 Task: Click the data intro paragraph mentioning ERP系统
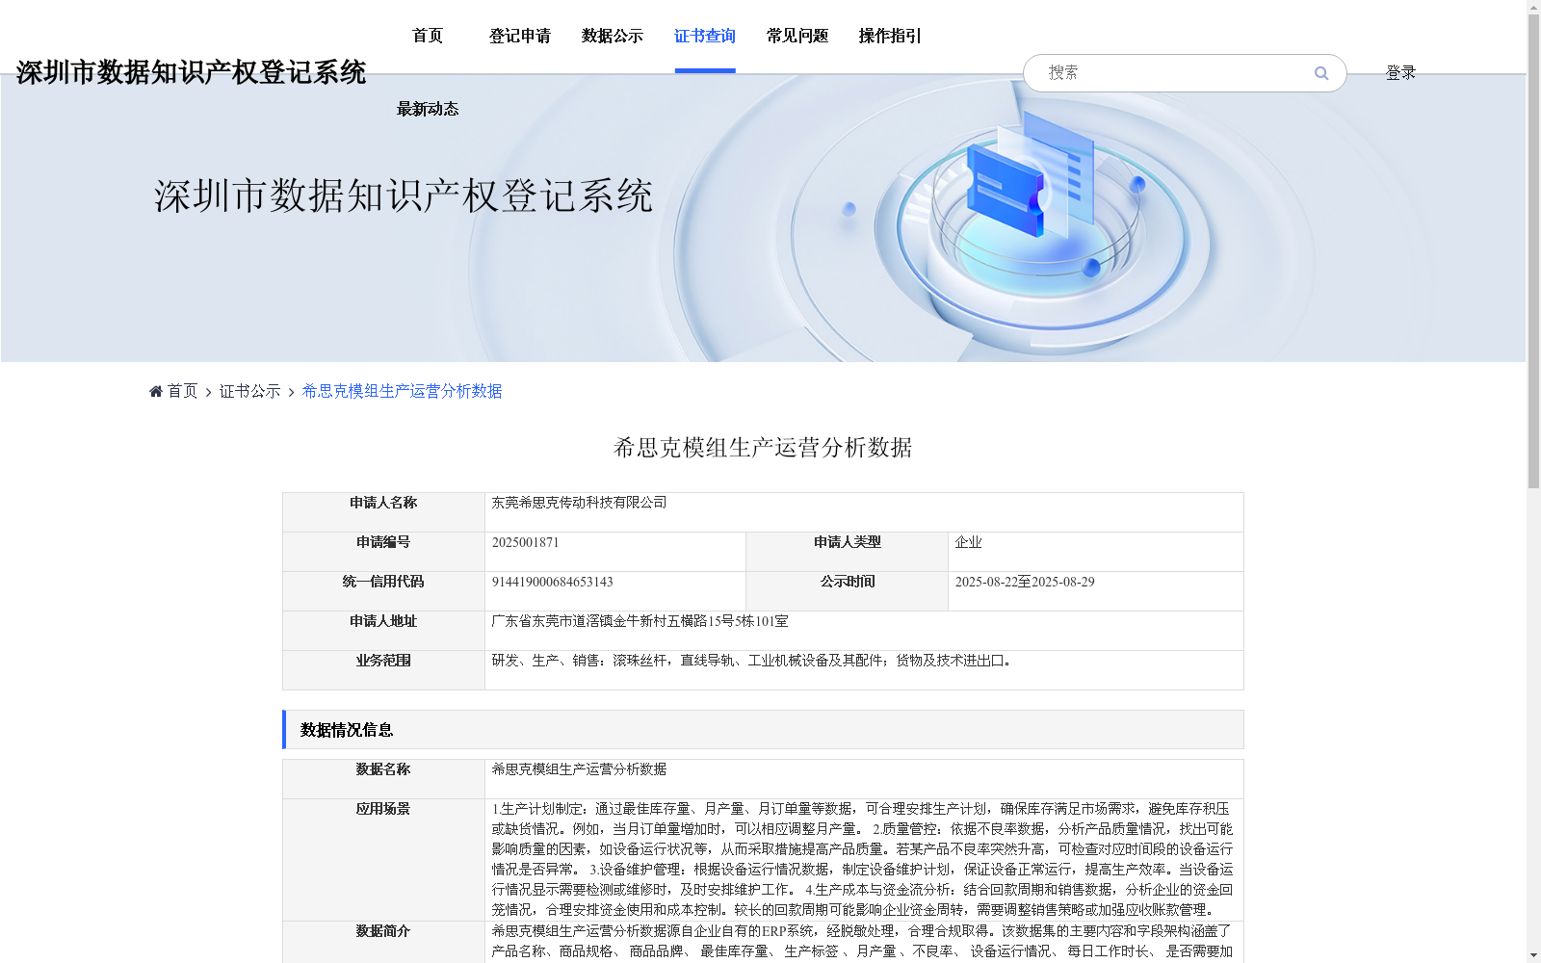[862, 941]
